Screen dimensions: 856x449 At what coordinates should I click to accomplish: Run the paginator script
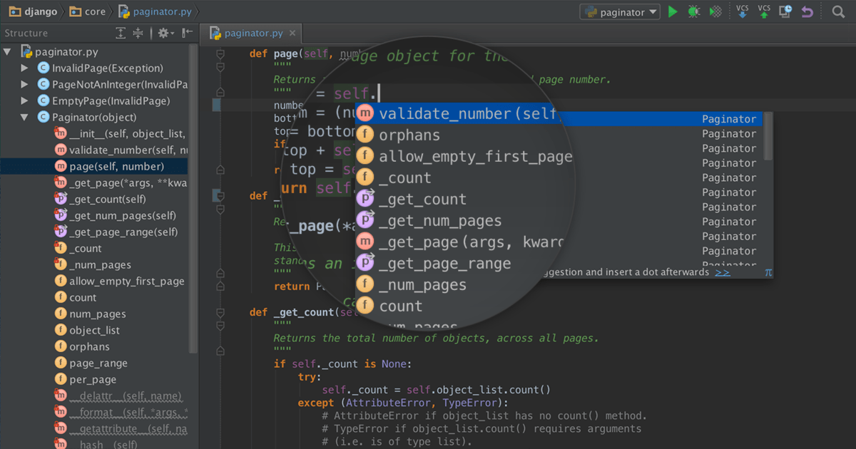[x=673, y=11]
